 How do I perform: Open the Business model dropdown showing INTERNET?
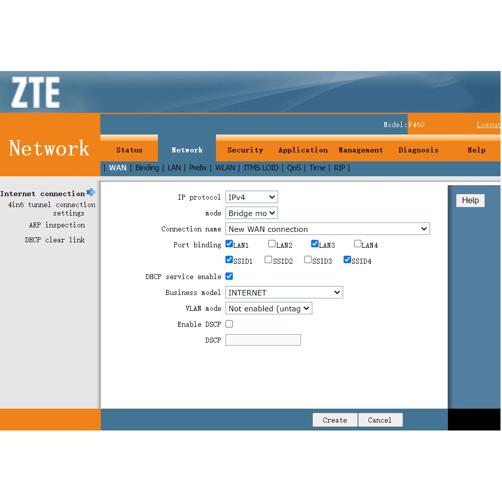pyautogui.click(x=285, y=292)
